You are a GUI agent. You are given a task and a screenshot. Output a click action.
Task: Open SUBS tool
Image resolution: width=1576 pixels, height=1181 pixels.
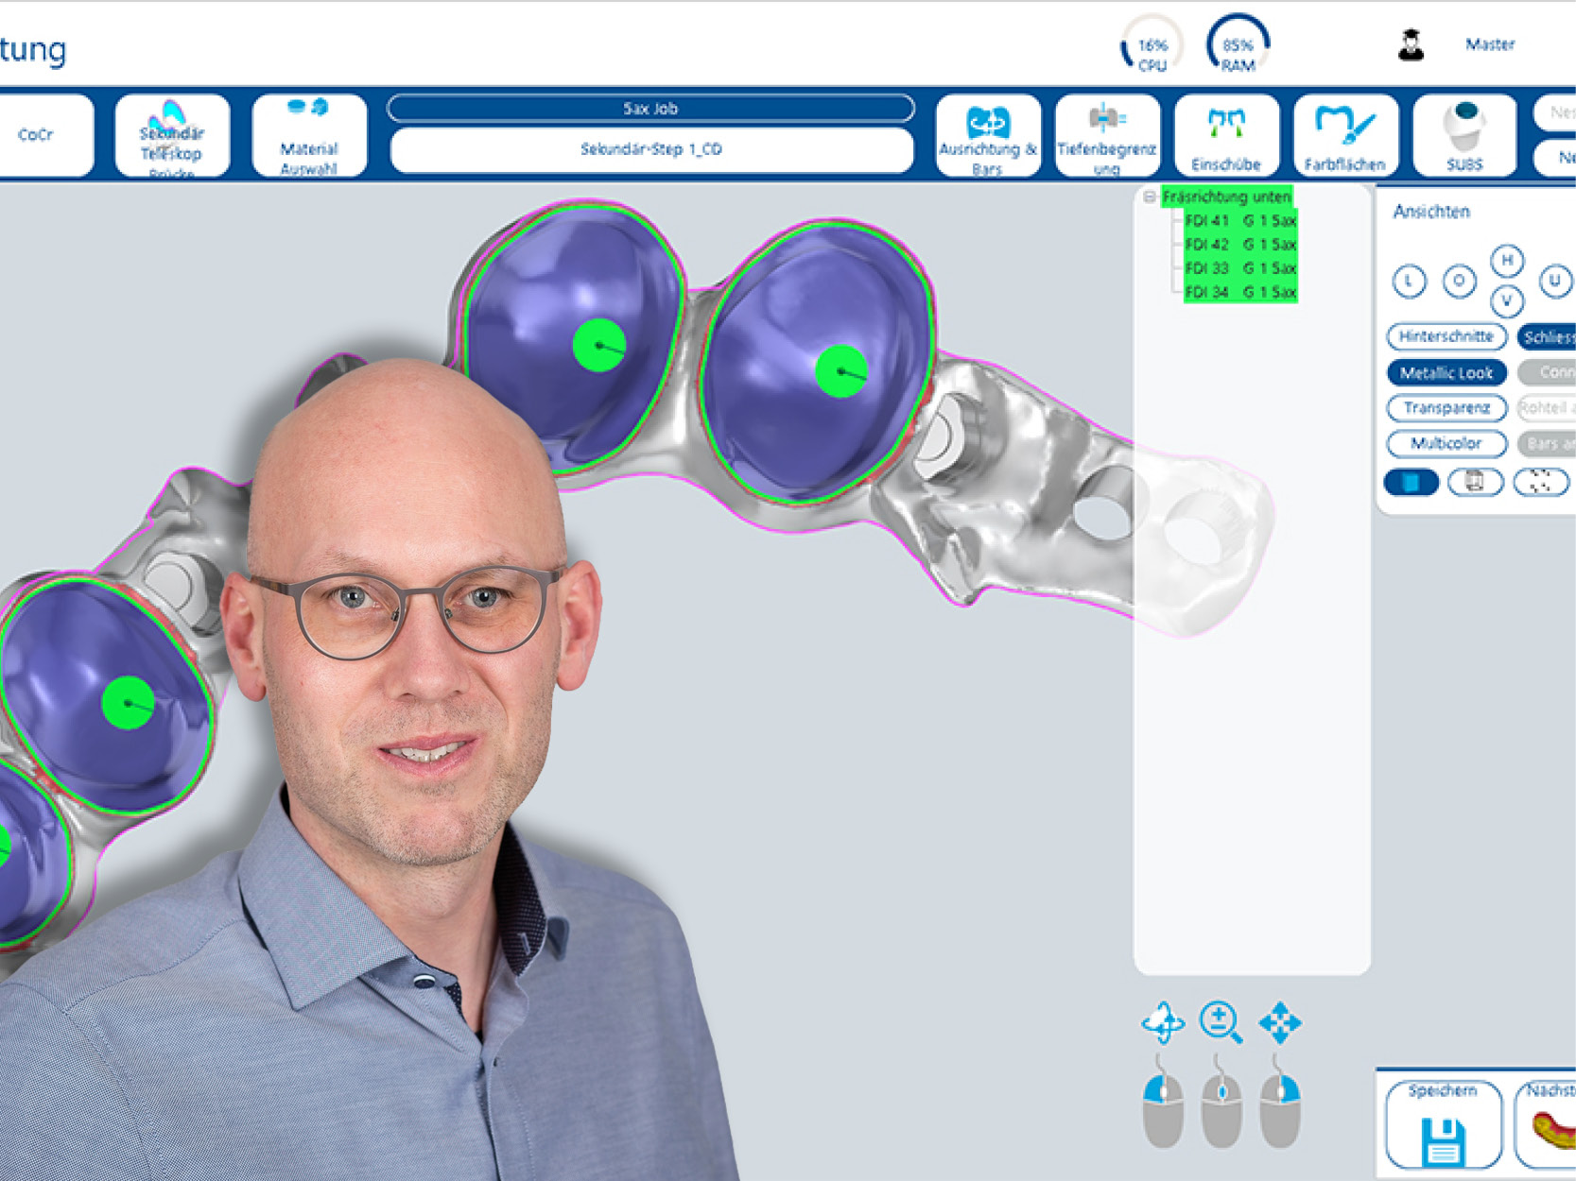click(1464, 135)
